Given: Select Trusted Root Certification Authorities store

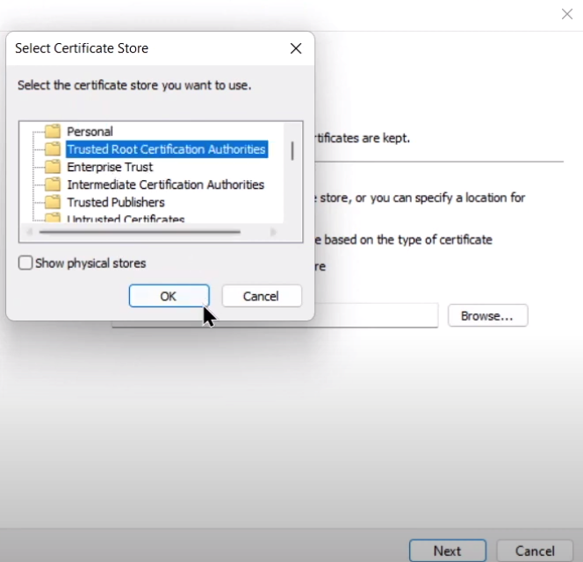Looking at the screenshot, I should [x=166, y=149].
